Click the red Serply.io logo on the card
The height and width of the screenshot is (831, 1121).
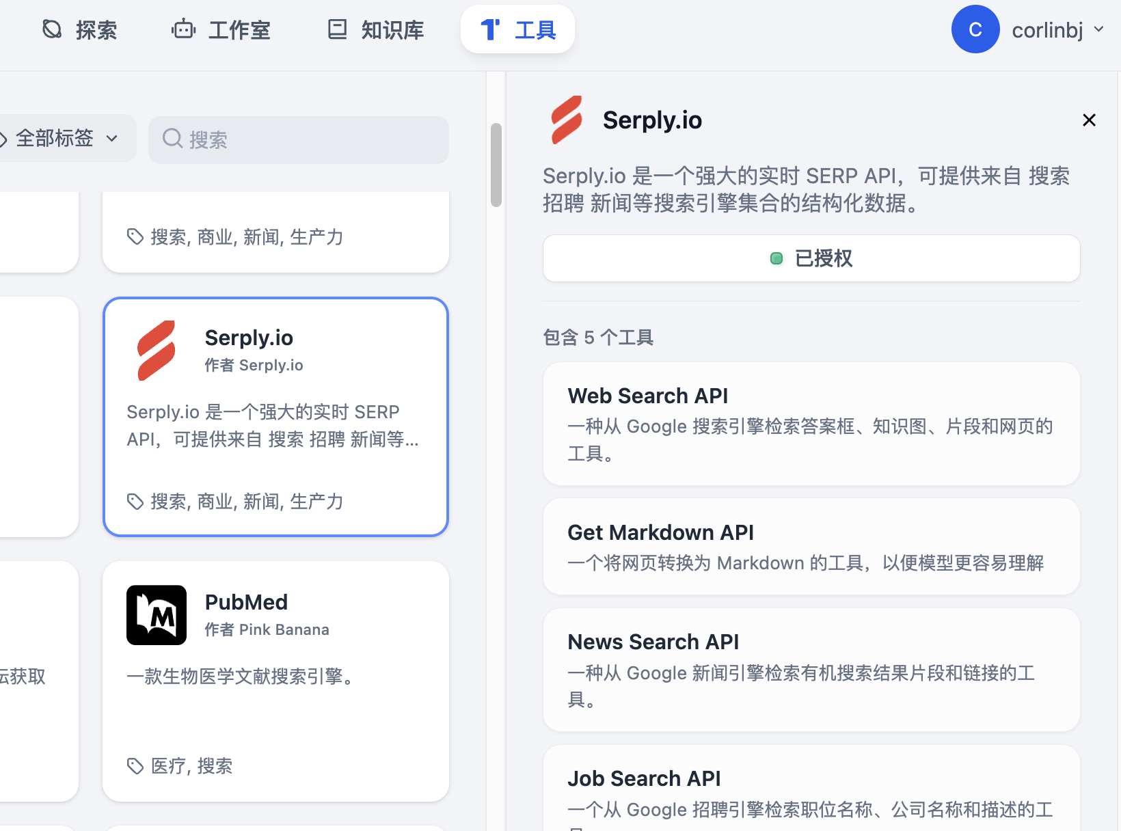tap(157, 351)
